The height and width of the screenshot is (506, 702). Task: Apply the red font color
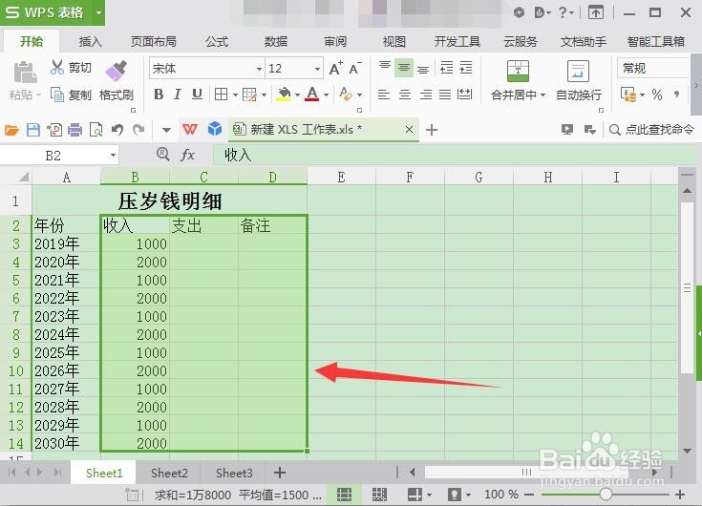[x=312, y=95]
